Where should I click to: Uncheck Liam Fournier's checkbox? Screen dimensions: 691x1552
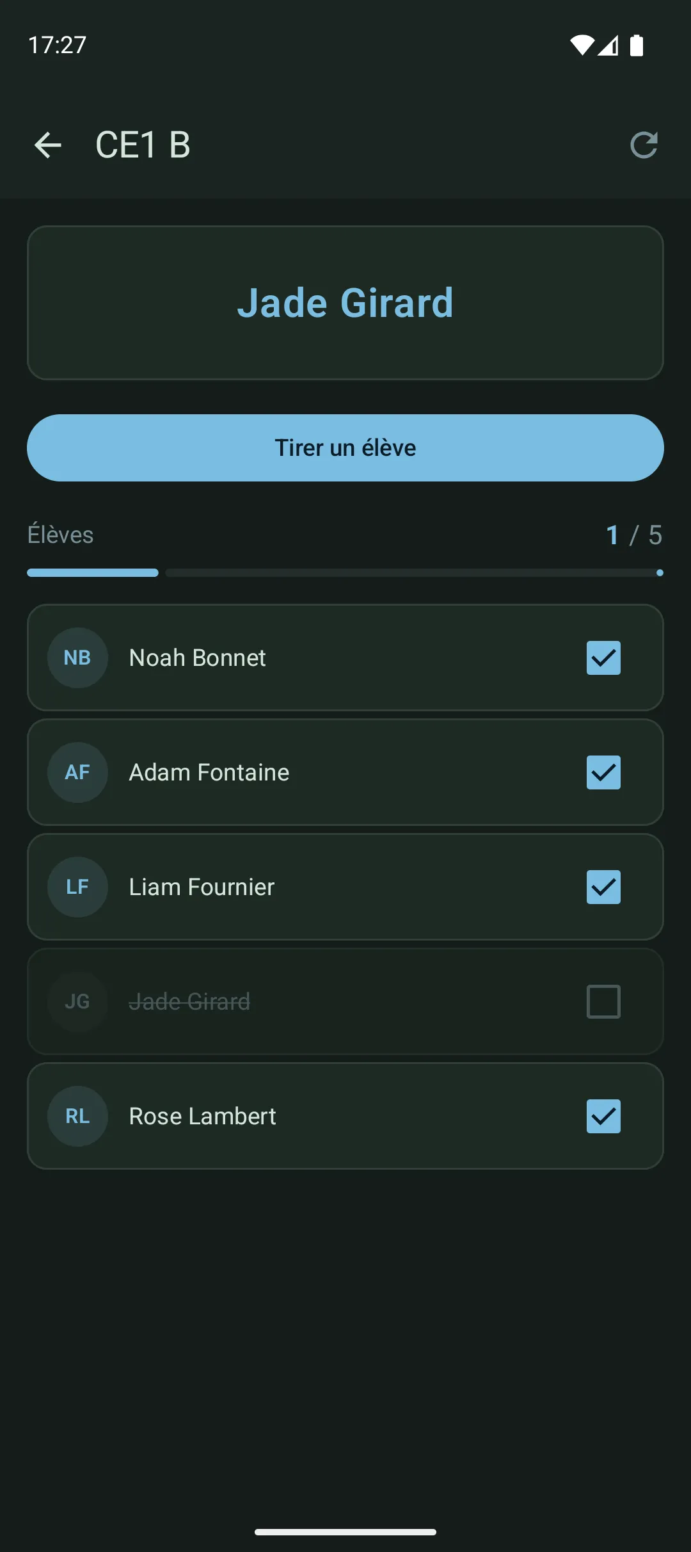click(x=603, y=887)
